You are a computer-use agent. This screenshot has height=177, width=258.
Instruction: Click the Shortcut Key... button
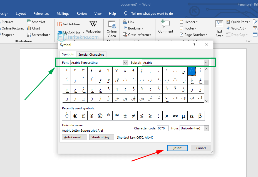tap(101, 137)
